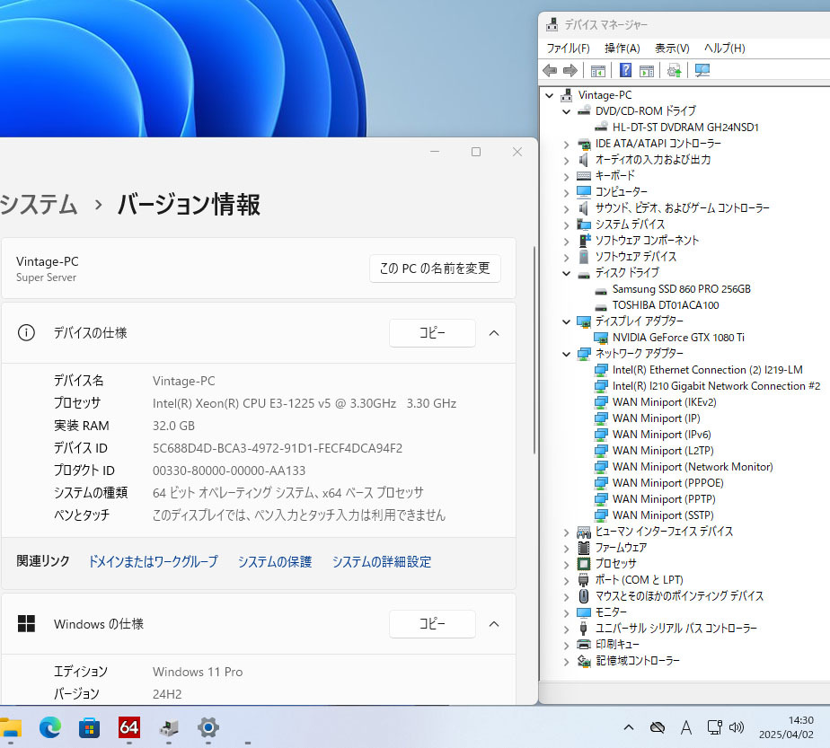The width and height of the screenshot is (830, 748).
Task: Open Microsoft Edge from the taskbar
Action: 49,727
